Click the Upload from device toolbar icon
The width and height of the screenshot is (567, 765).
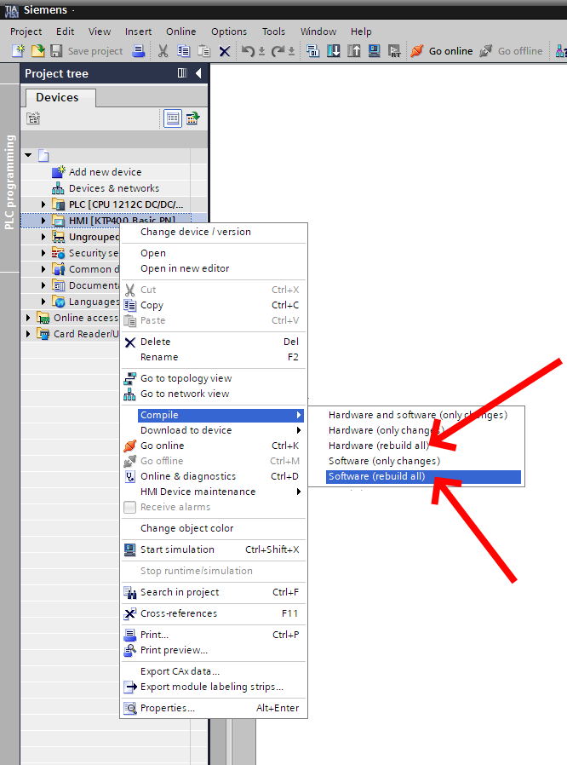[x=354, y=51]
